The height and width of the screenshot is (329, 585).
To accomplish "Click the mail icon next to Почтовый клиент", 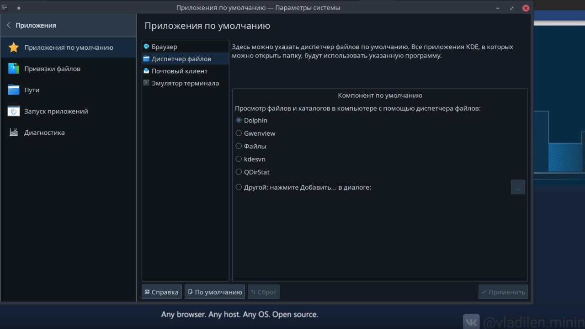I will (146, 71).
